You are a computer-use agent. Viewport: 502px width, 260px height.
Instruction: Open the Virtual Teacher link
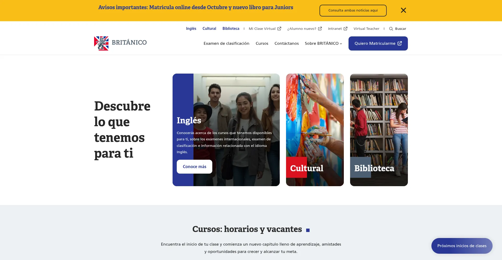point(366,29)
